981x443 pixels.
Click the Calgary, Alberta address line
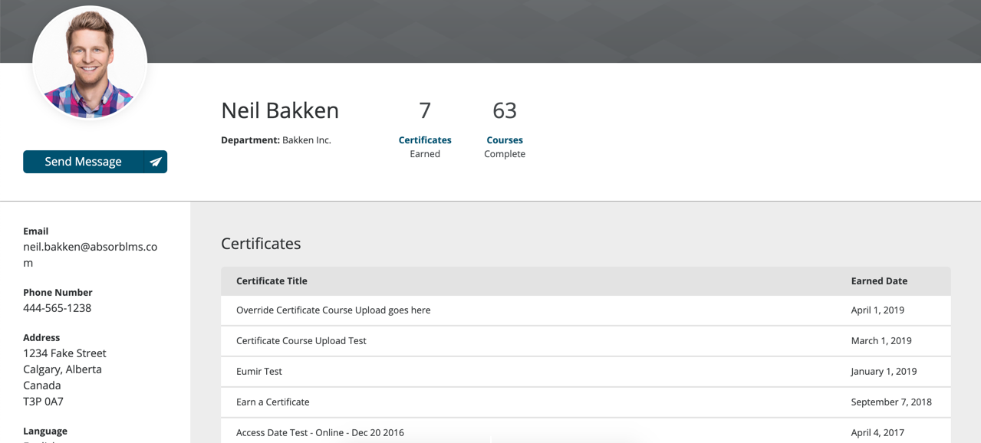tap(62, 369)
